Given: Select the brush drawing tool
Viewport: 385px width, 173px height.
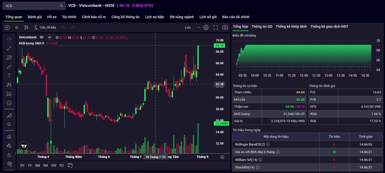Looking at the screenshot, I should (x=9, y=67).
